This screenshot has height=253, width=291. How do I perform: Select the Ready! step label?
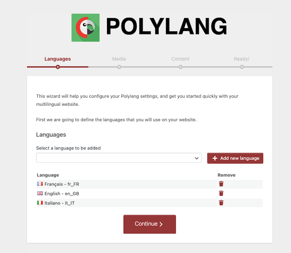pos(242,59)
